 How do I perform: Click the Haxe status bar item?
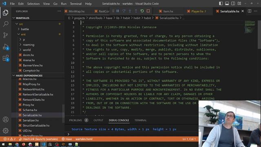click(x=66, y=139)
